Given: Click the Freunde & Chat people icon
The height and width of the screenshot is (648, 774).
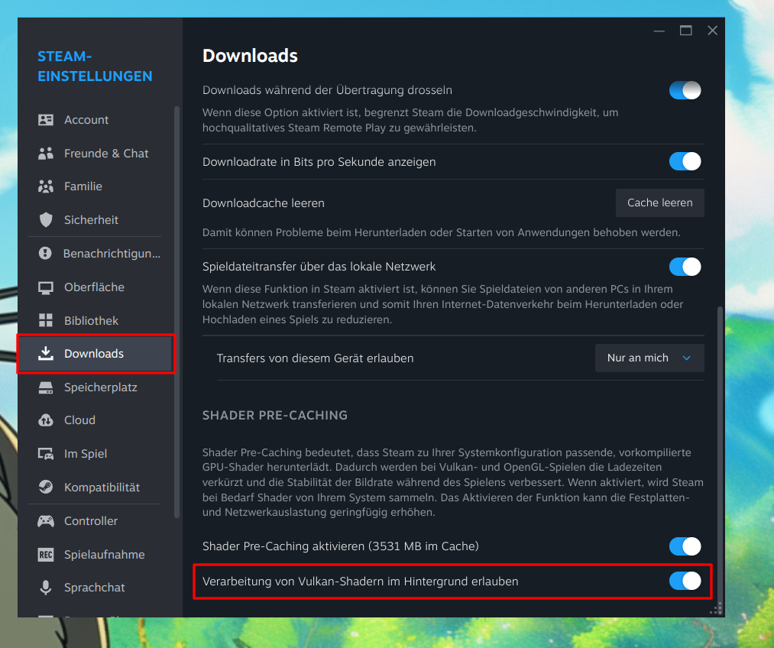Looking at the screenshot, I should pos(45,154).
